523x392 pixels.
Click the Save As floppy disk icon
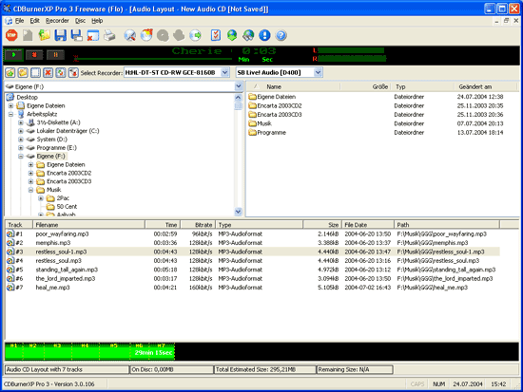77,35
